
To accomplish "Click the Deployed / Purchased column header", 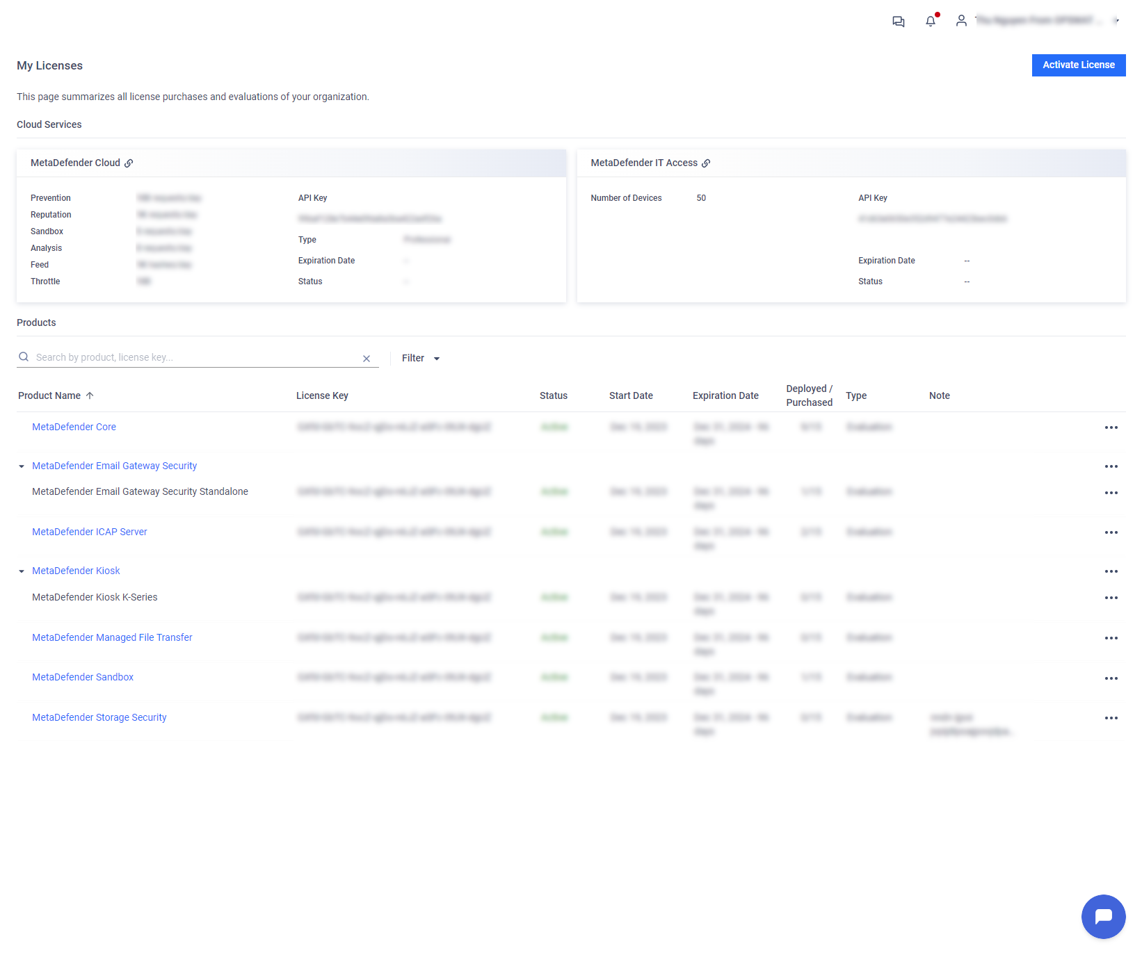I will pyautogui.click(x=809, y=395).
